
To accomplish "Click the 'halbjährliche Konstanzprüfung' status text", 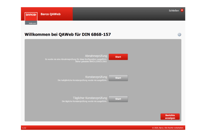I will 82,80.
